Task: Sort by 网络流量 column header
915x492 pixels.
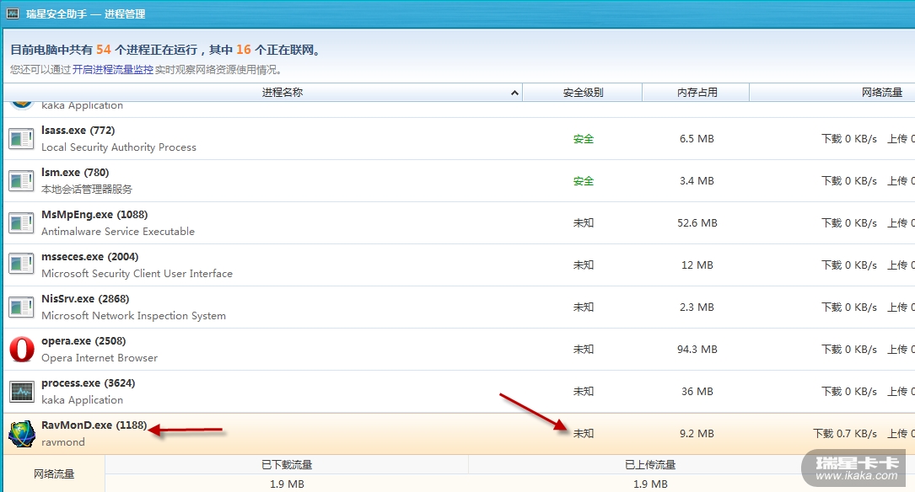Action: 832,92
